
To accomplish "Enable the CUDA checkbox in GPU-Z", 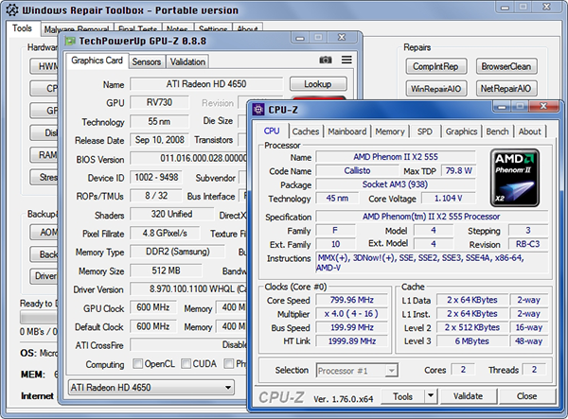I will coord(186,363).
